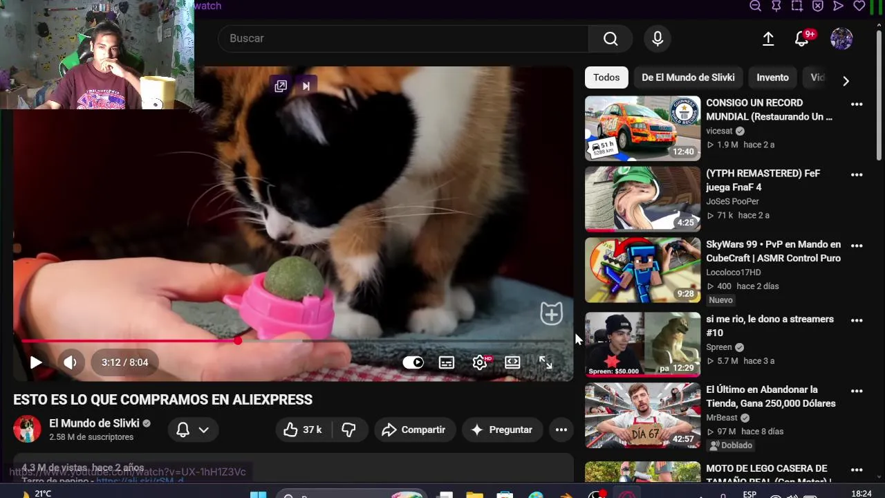Open options for si me rio video
The height and width of the screenshot is (498, 885).
857,320
